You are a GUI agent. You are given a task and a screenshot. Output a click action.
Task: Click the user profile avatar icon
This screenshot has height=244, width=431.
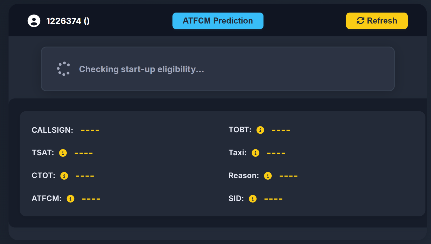point(34,21)
